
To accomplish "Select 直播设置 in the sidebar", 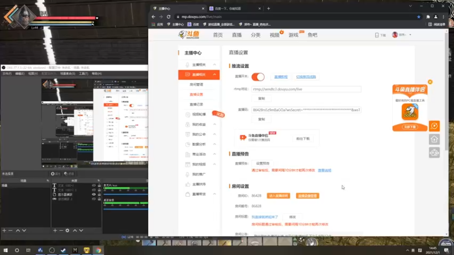I will [x=196, y=94].
